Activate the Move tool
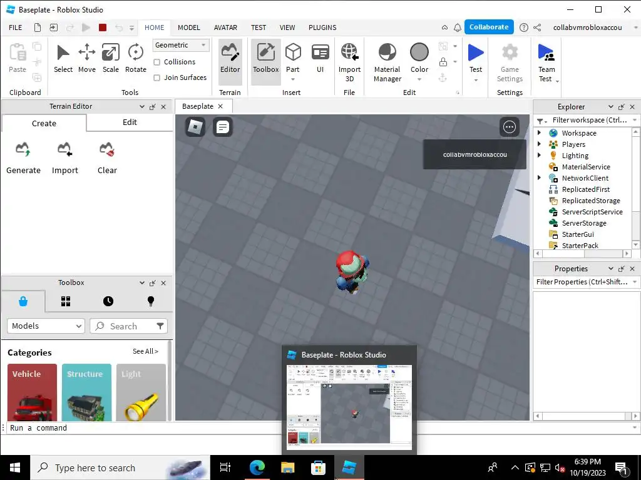The image size is (641, 480). 86,59
